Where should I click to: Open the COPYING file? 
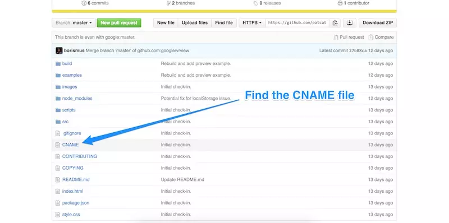click(73, 168)
